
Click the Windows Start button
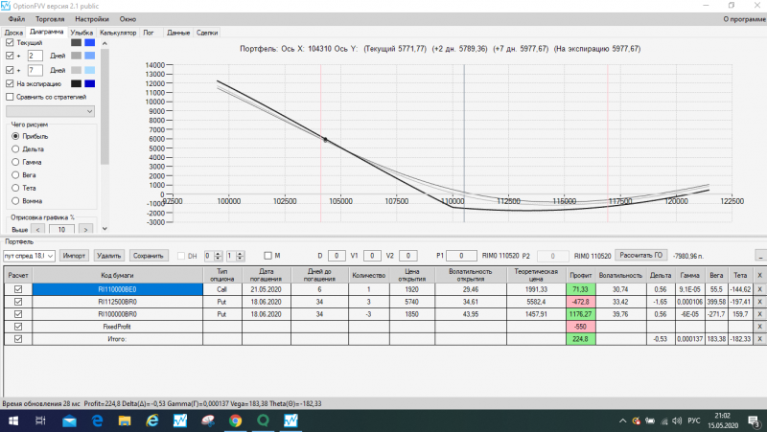coord(13,421)
